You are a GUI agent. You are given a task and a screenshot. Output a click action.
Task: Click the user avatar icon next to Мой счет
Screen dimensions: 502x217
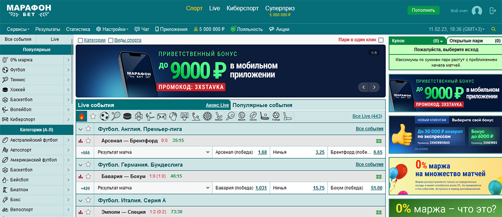pos(477,11)
